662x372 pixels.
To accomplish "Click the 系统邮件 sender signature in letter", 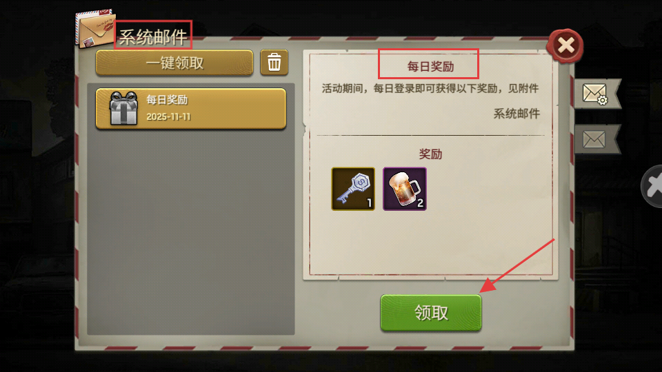I will [x=516, y=114].
